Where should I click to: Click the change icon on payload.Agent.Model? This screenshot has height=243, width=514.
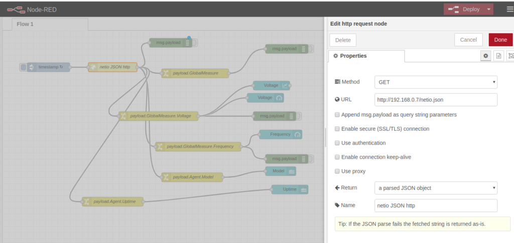pos(166,177)
